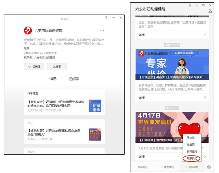This screenshot has height=173, width=219.
Task: Expand the description with 展开
Action: click(x=27, y=49)
